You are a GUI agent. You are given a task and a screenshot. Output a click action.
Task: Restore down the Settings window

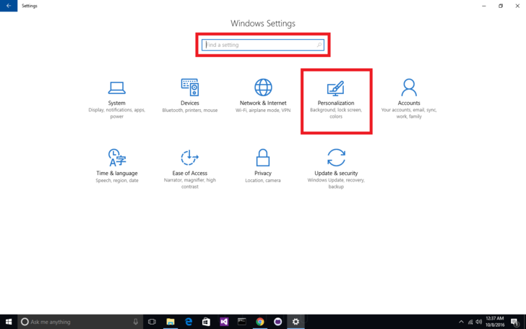pyautogui.click(x=501, y=6)
